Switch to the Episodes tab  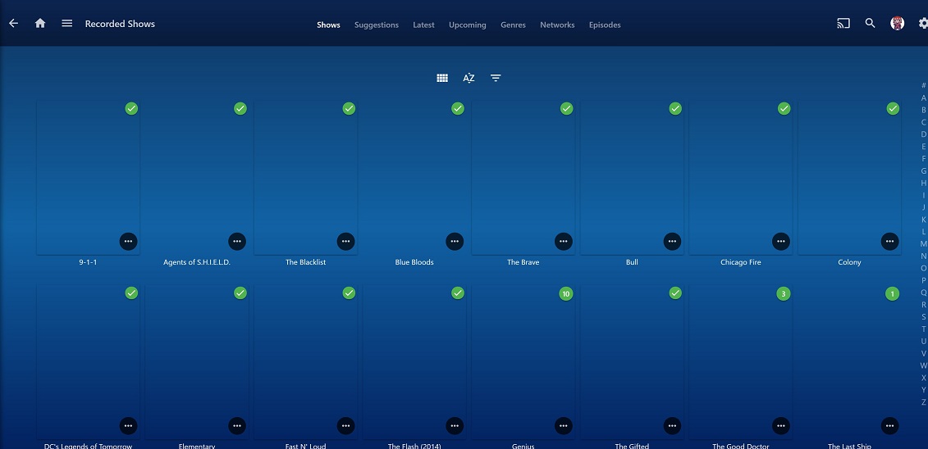tap(605, 25)
